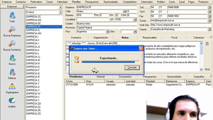Open Buscar Empresas search icon

pyautogui.click(x=12, y=30)
